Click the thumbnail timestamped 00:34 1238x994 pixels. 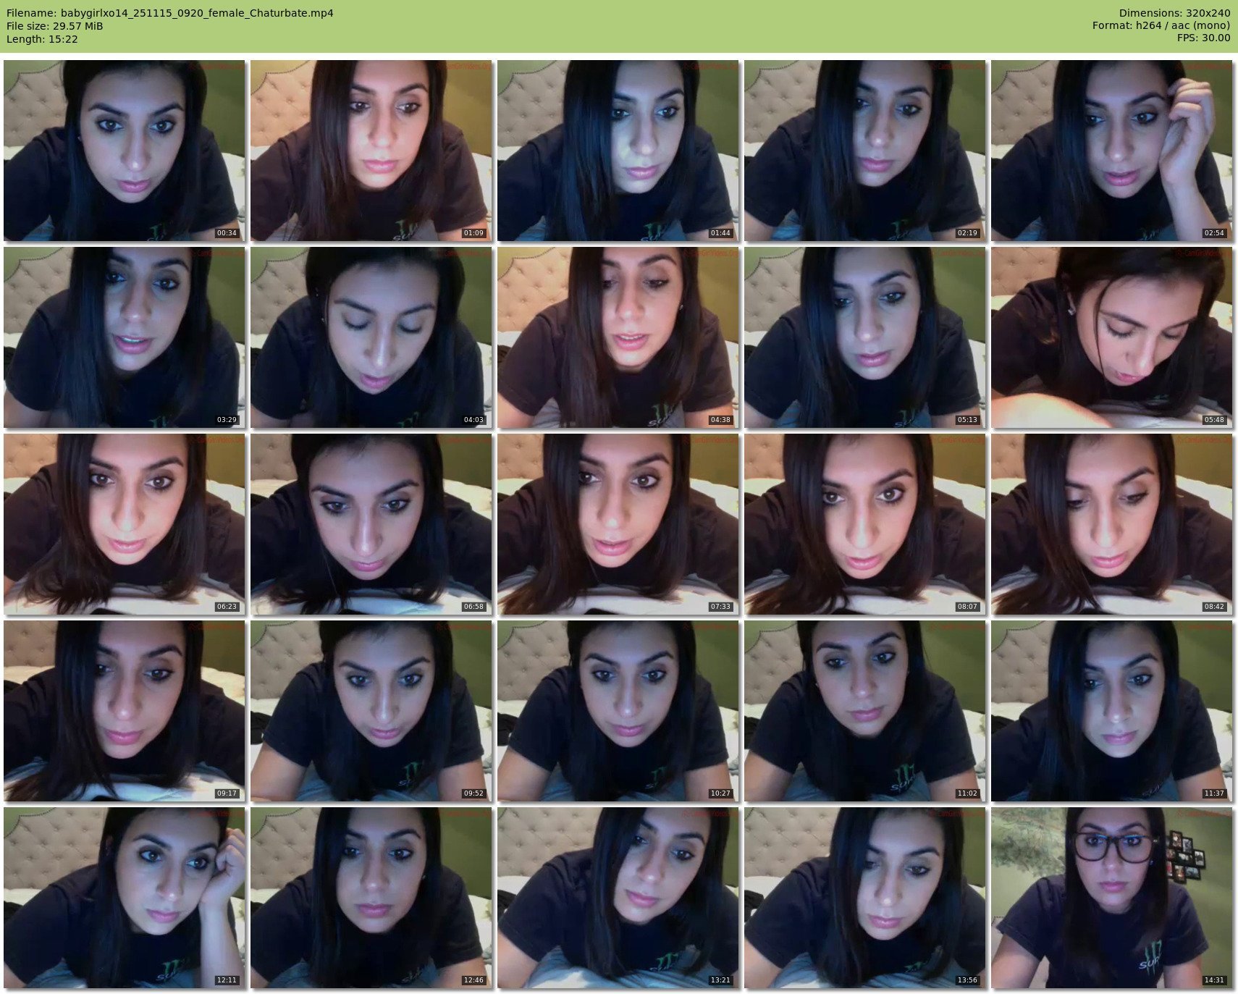[x=125, y=151]
